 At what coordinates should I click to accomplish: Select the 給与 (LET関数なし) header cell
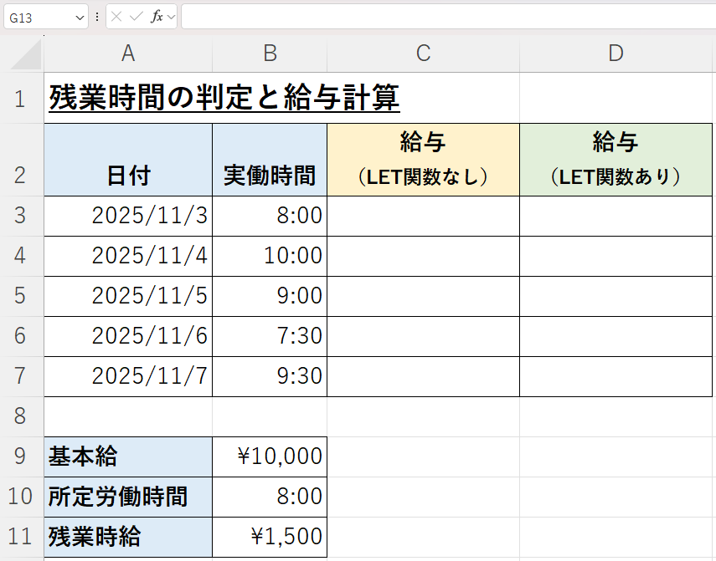point(423,160)
